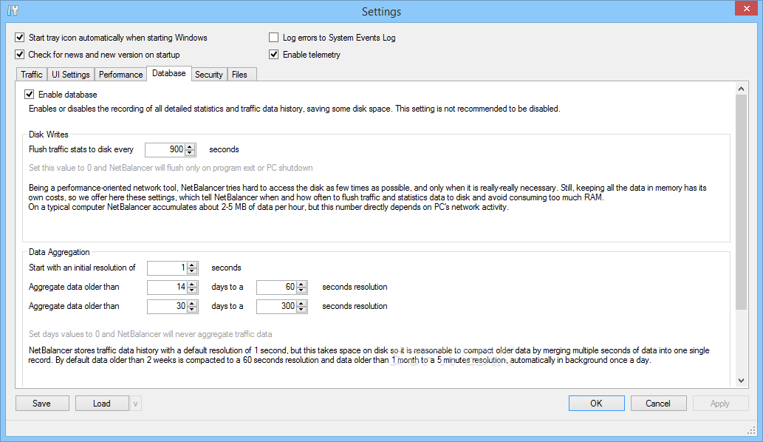Decrease the 60 seconds resolution value
763x442 pixels.
[301, 290]
